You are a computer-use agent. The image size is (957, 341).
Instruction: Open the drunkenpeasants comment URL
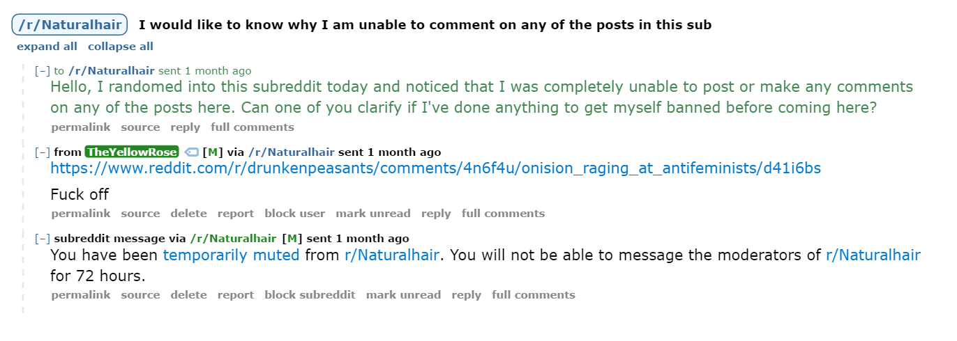click(x=435, y=168)
